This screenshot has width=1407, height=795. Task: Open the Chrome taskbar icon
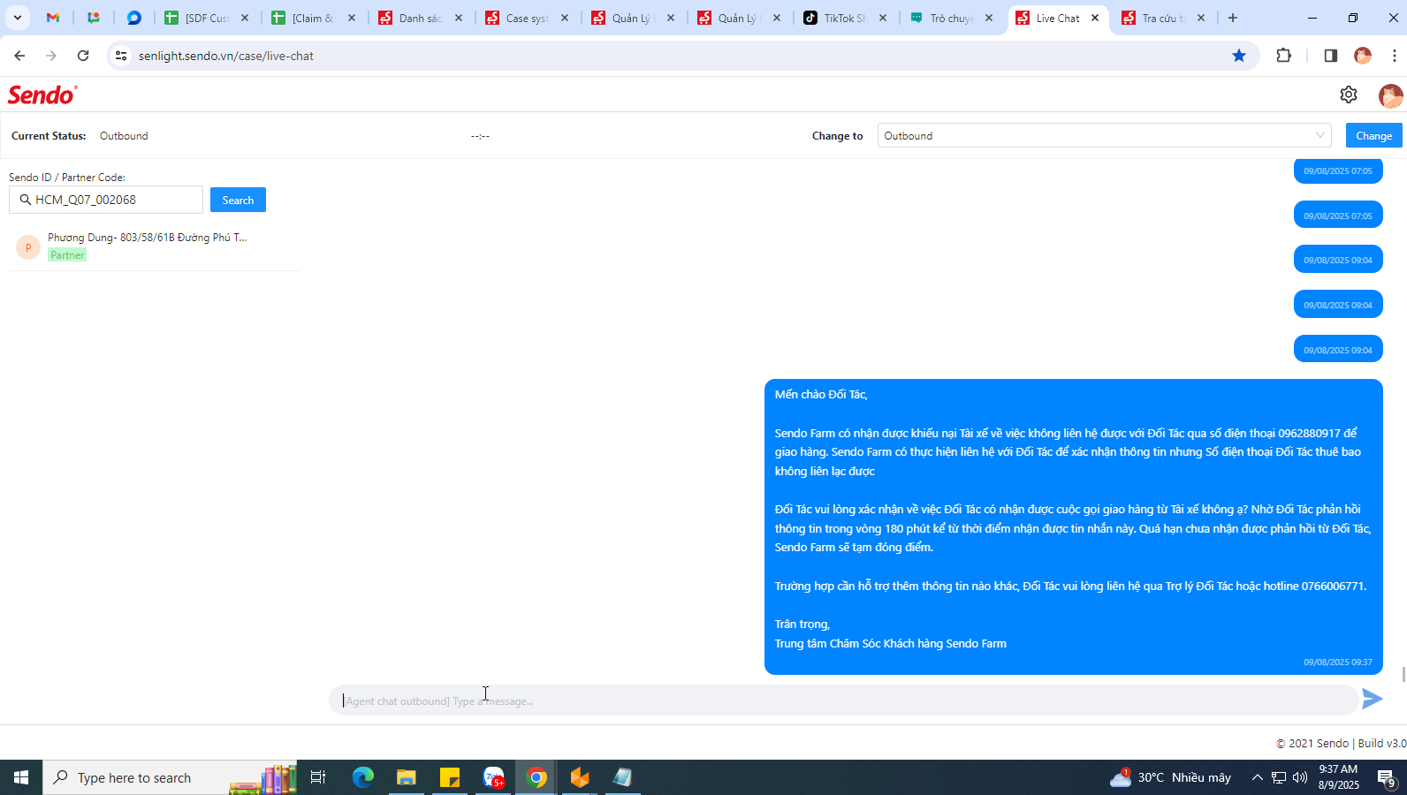pyautogui.click(x=536, y=777)
